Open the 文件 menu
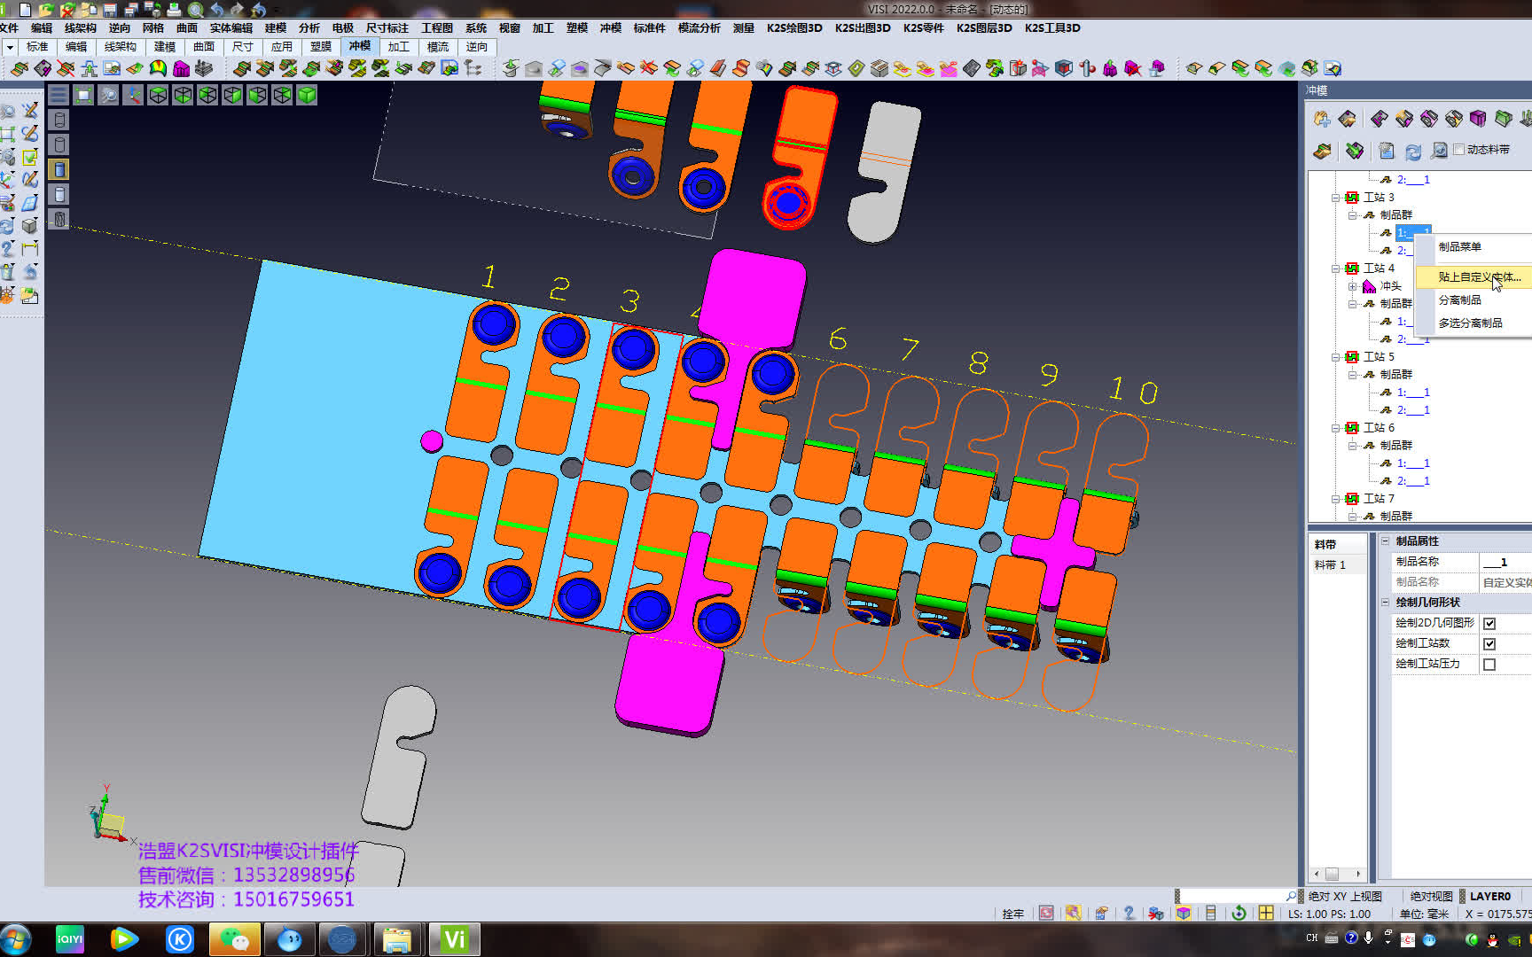The width and height of the screenshot is (1532, 957). 10,28
